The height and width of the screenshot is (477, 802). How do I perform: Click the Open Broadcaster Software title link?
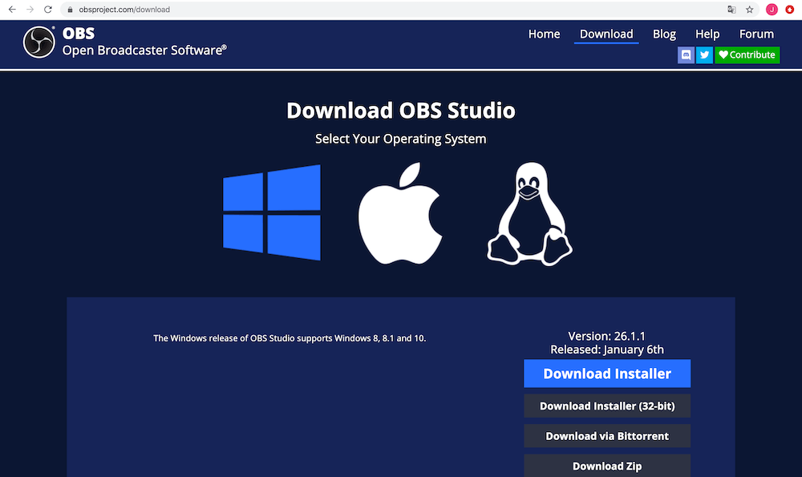144,50
